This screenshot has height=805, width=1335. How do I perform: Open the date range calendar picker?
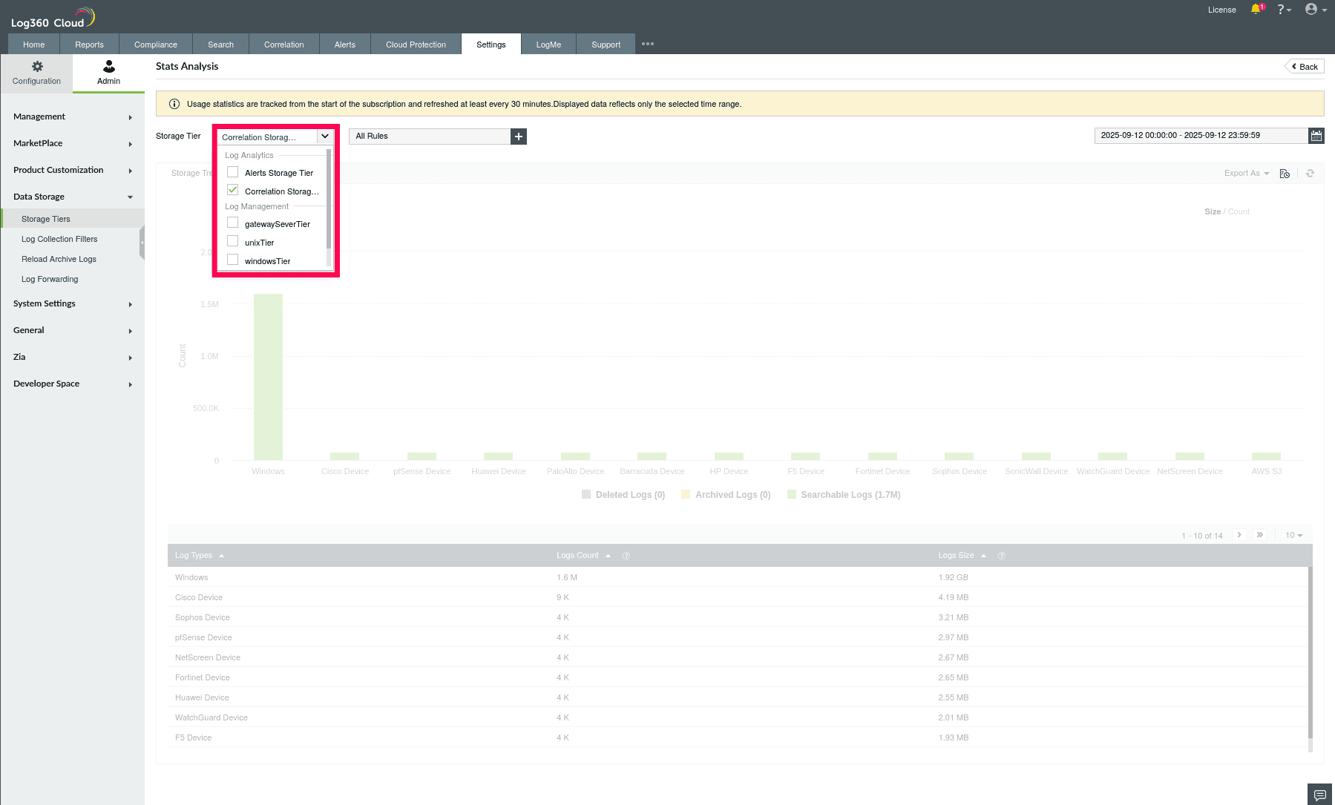1316,136
